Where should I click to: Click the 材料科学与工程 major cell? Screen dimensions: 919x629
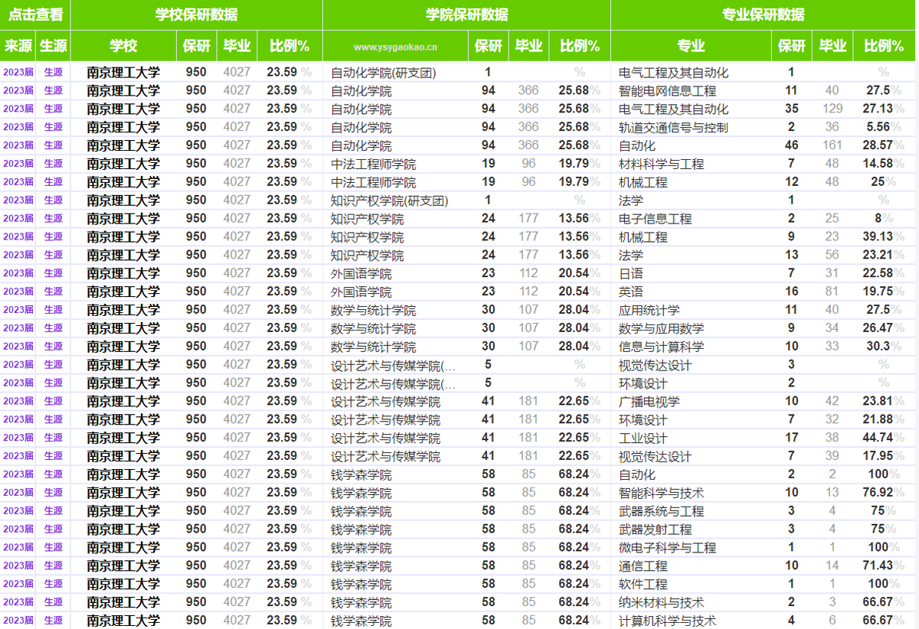tap(661, 164)
